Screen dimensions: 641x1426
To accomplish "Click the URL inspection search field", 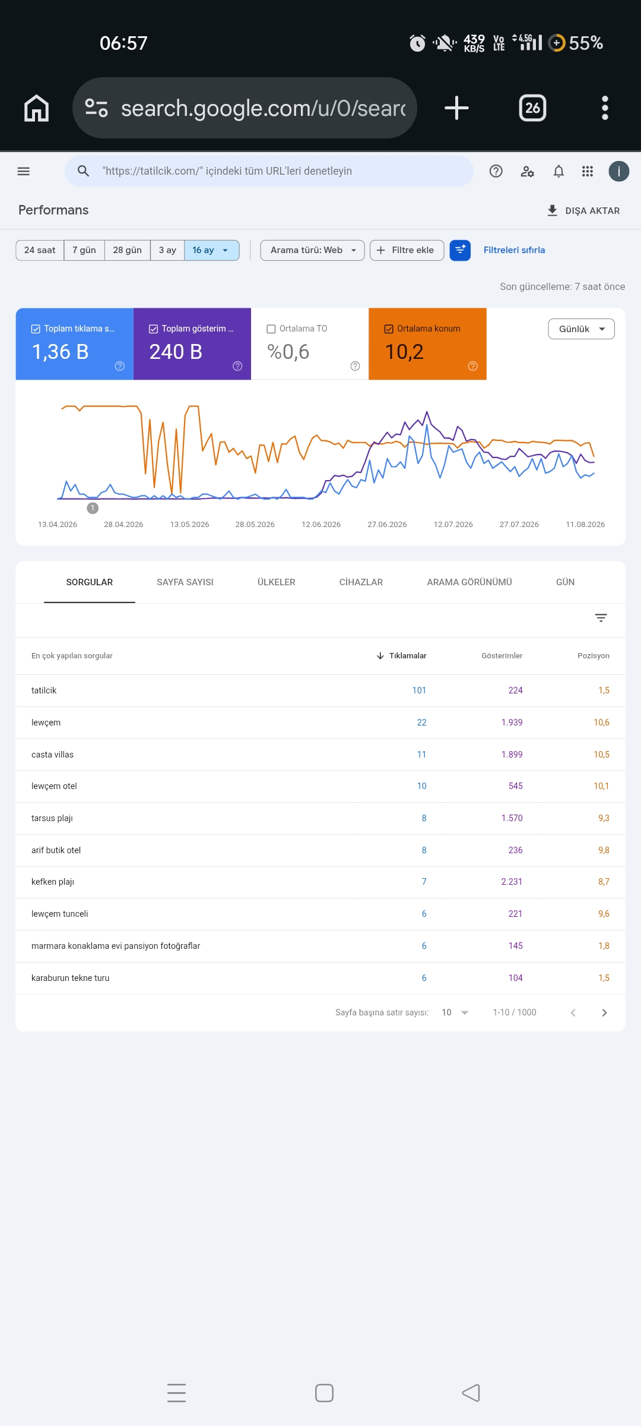I will pos(269,171).
